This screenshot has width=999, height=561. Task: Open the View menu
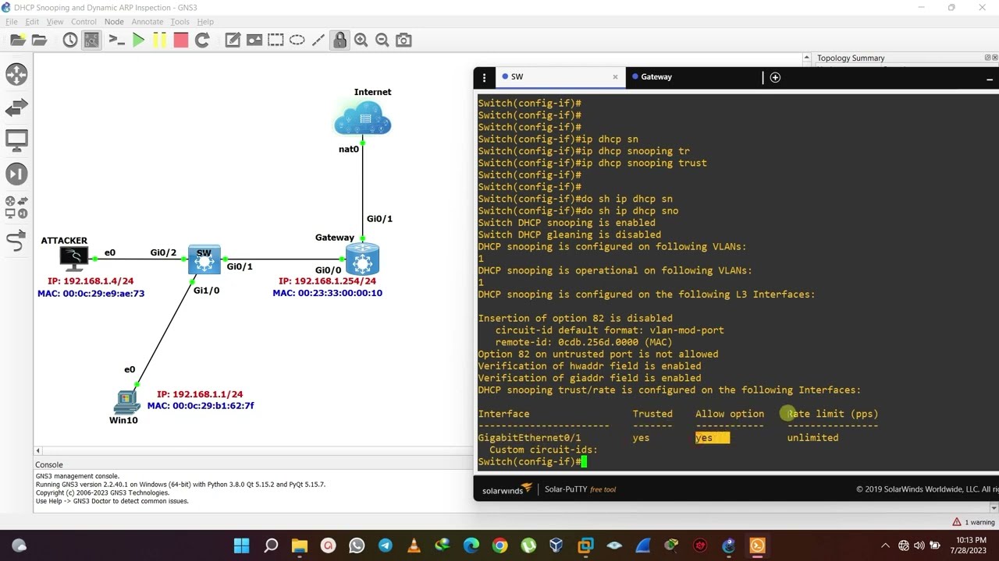pos(55,22)
